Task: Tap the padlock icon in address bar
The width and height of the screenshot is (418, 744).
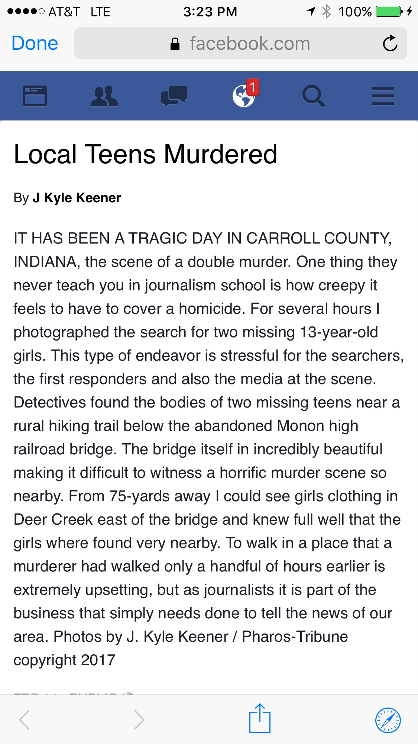Action: click(175, 44)
